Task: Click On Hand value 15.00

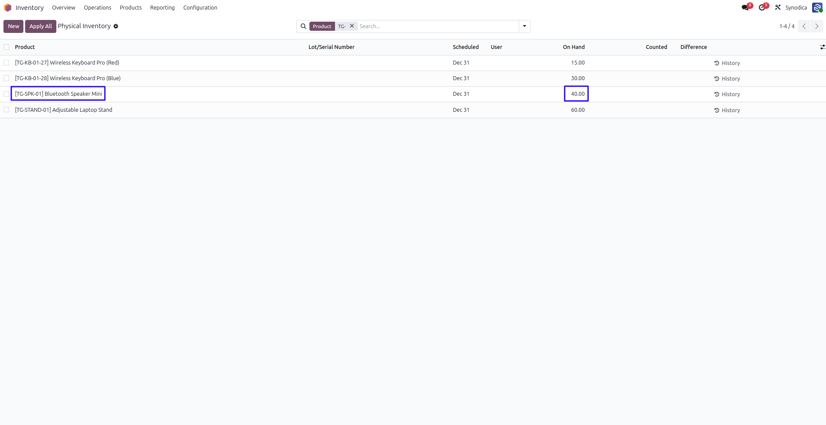Action: tap(578, 63)
